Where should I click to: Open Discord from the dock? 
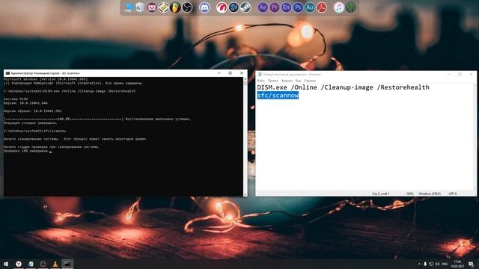coord(204,7)
